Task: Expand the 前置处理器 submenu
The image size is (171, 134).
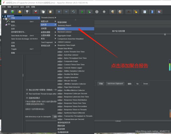Action: (48, 32)
